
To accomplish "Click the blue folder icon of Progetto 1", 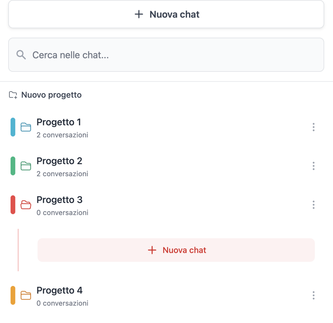I will point(26,127).
